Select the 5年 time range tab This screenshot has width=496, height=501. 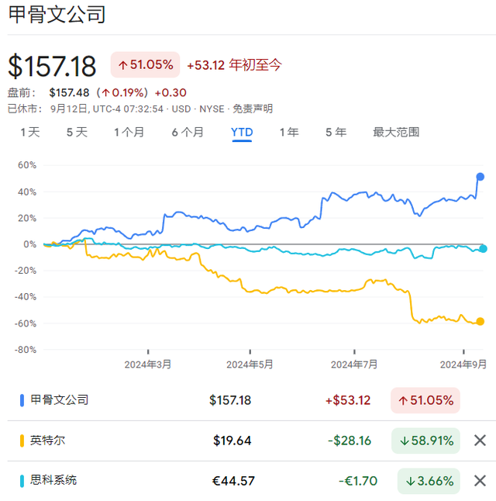click(x=336, y=132)
